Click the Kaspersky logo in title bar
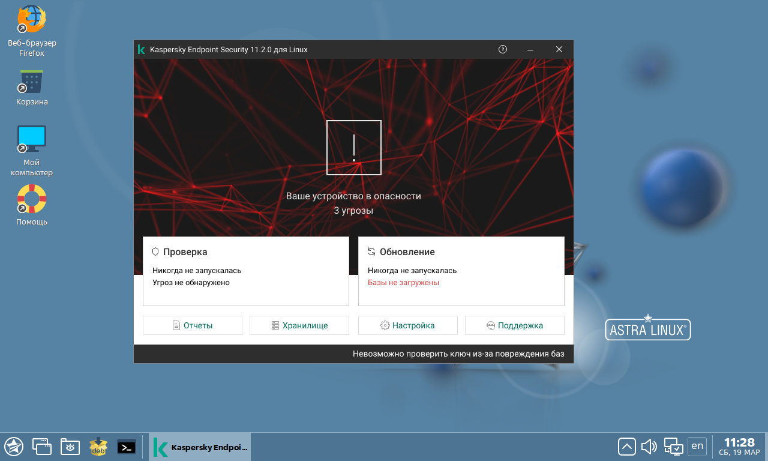 142,50
